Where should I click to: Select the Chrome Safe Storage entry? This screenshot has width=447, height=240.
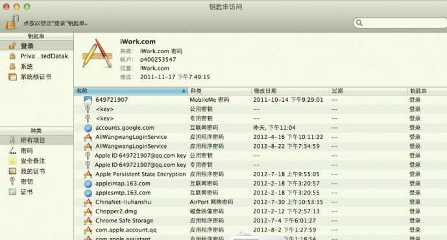click(261, 221)
